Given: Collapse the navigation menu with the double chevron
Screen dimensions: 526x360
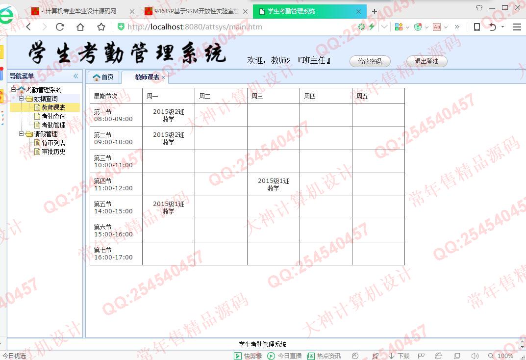Looking at the screenshot, I should pyautogui.click(x=76, y=76).
